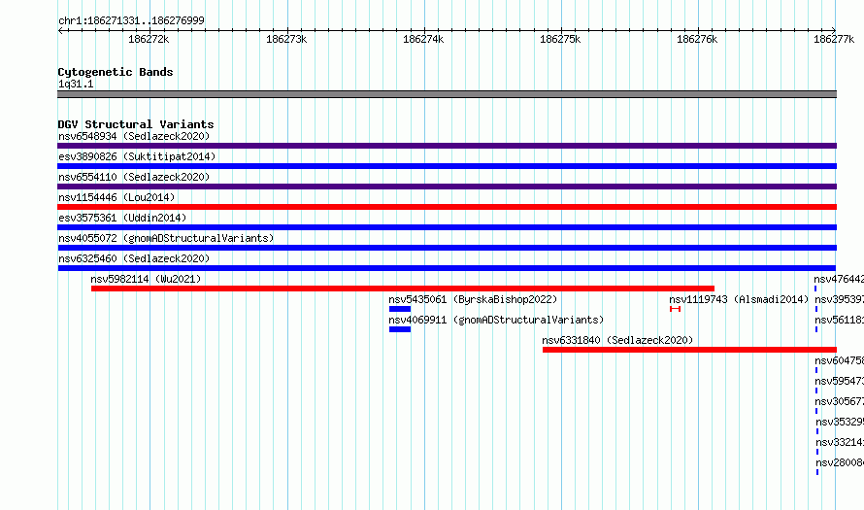The height and width of the screenshot is (510, 864).
Task: Click the nsv1154446 (Lou2014) label
Action: coord(116,197)
